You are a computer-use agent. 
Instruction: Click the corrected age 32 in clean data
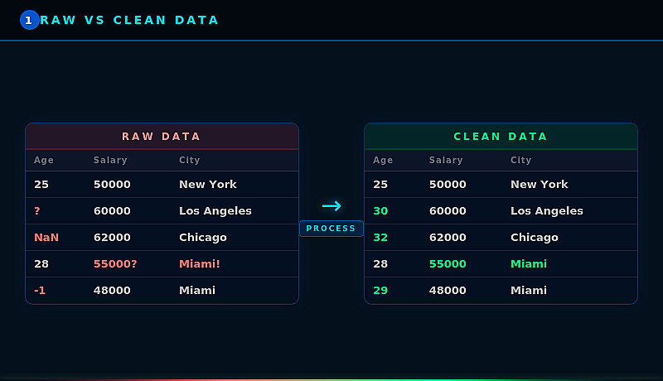(x=380, y=238)
